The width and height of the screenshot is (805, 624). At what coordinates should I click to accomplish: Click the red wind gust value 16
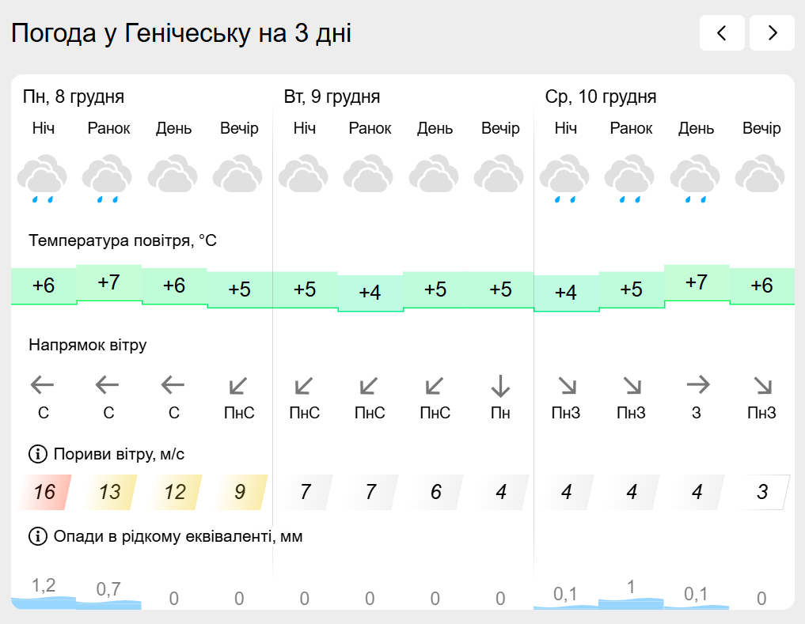coord(44,492)
